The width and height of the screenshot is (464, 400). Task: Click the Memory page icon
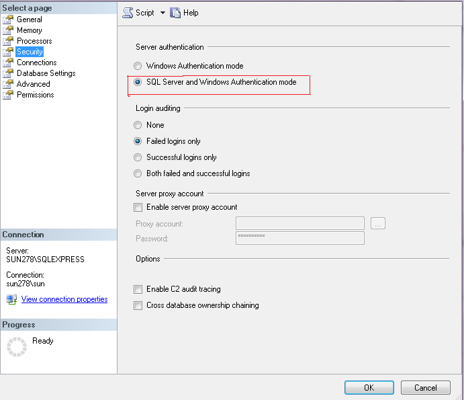[8, 30]
